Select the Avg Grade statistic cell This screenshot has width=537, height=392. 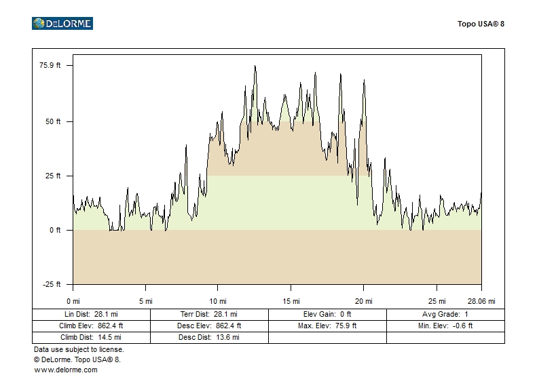445,315
